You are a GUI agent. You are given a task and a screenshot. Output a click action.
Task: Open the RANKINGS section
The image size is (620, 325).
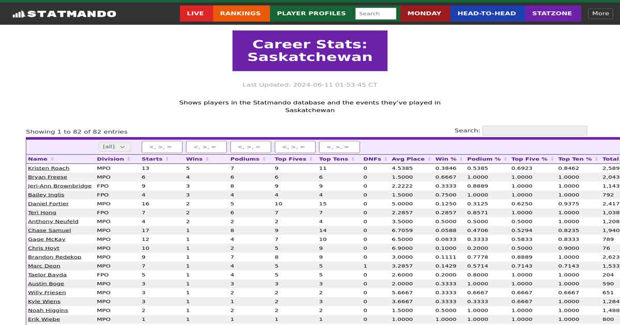(x=241, y=13)
